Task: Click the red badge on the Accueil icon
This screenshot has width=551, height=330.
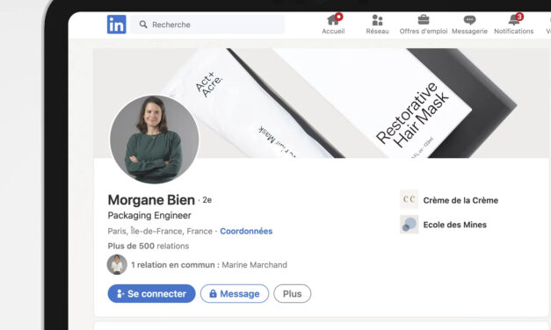Action: [x=338, y=17]
